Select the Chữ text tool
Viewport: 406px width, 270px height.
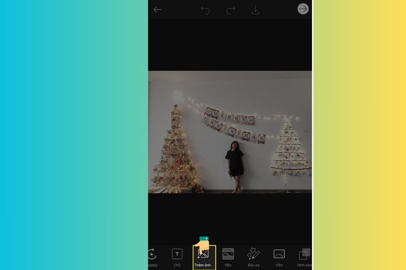click(177, 257)
